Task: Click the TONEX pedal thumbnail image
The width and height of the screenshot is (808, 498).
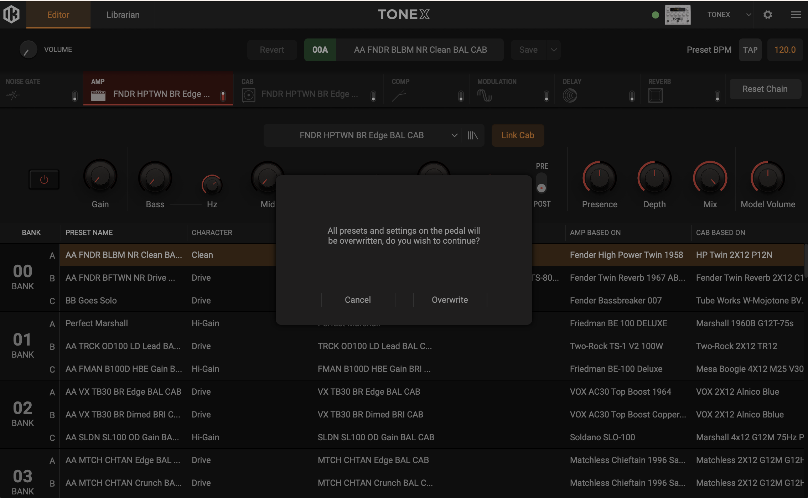Action: pyautogui.click(x=678, y=15)
